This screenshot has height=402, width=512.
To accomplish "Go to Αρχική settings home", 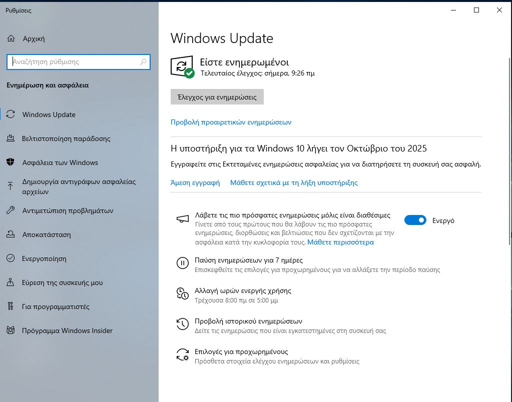I will tap(80, 38).
